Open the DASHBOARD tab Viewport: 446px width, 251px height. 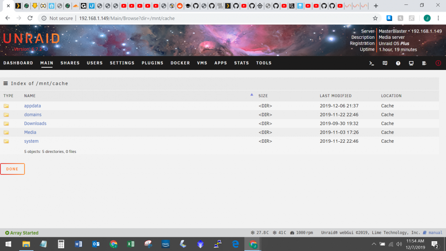[18, 63]
